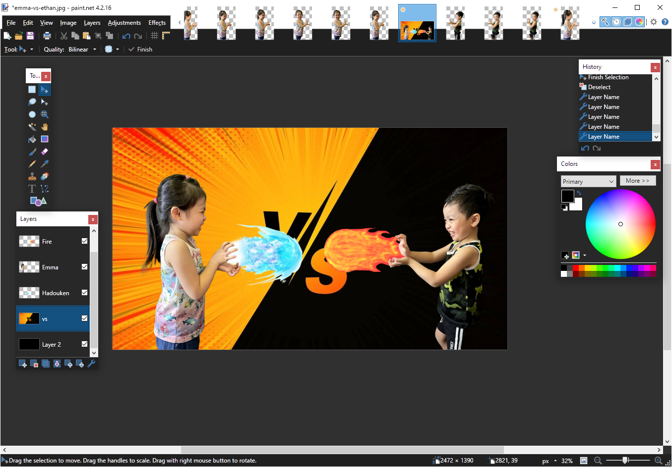Toggle the pixel grid icon

click(x=155, y=36)
